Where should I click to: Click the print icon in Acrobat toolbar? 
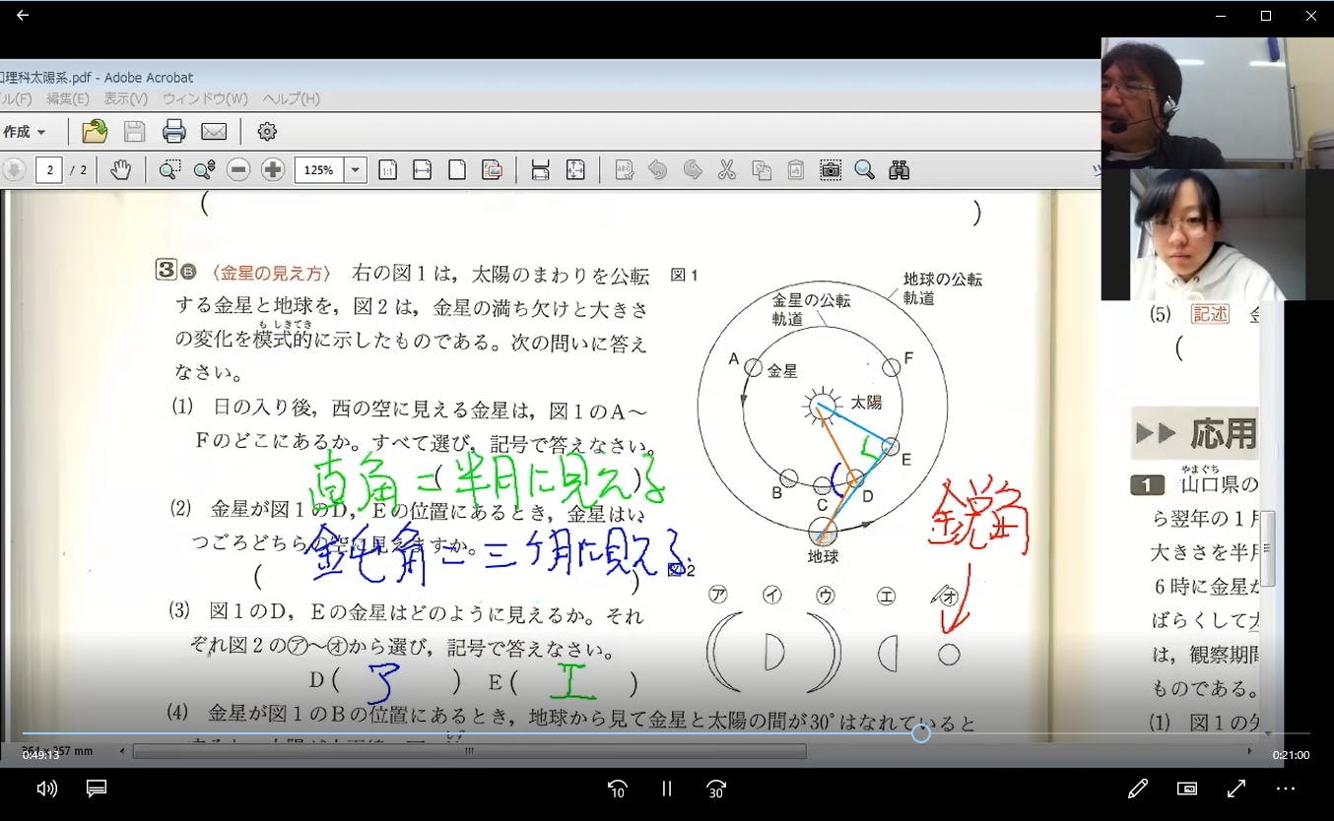(x=173, y=132)
